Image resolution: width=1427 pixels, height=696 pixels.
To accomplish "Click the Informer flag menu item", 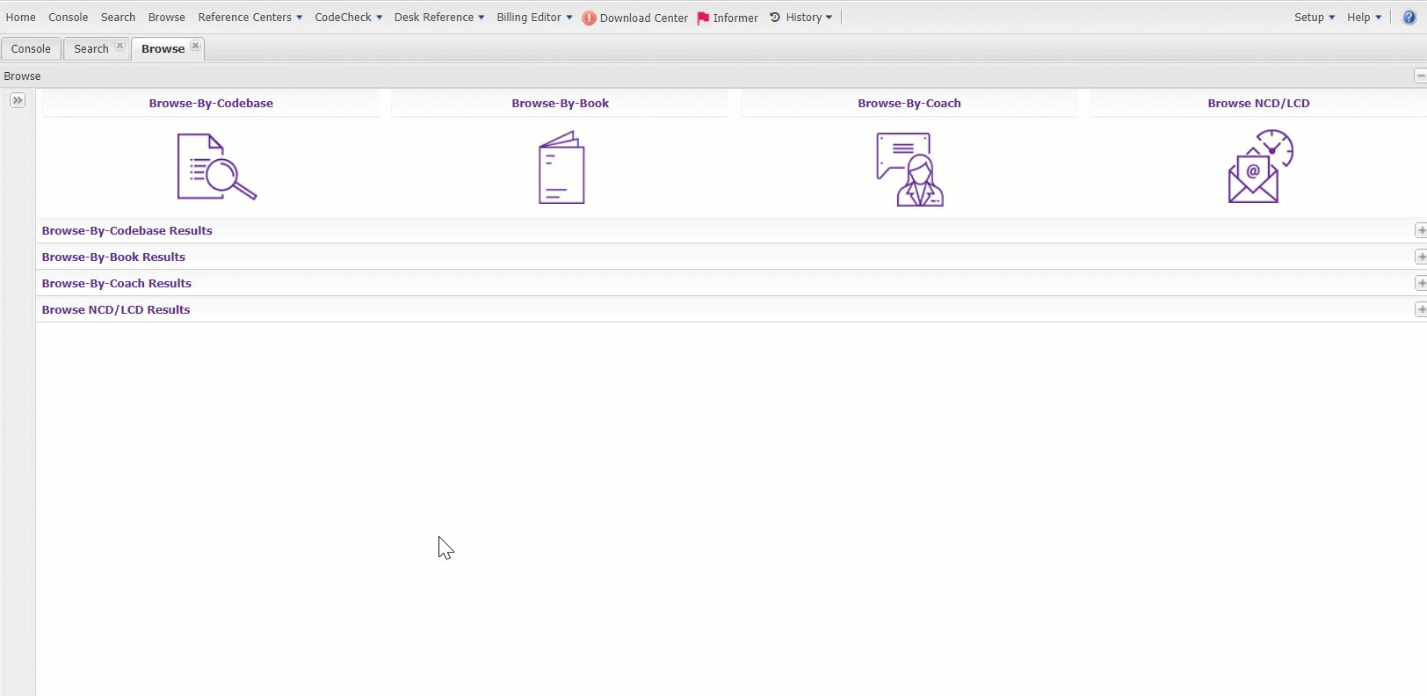I will coord(728,18).
